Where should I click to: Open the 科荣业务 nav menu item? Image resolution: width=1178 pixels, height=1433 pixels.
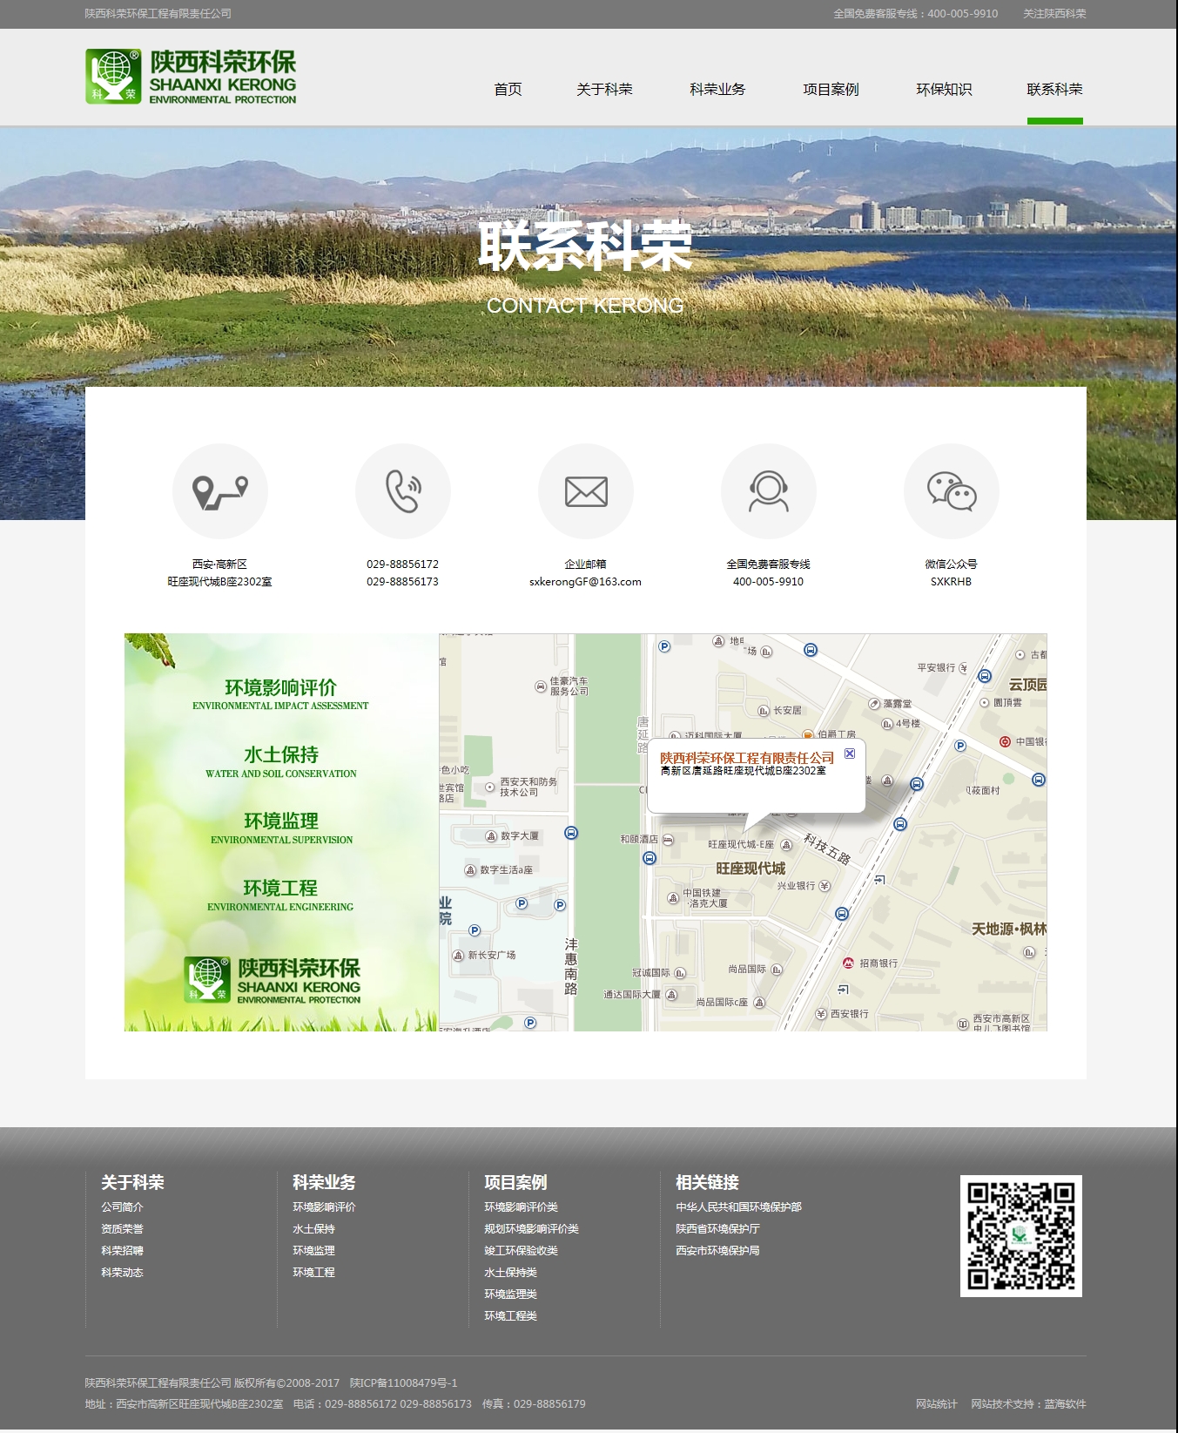click(x=717, y=90)
